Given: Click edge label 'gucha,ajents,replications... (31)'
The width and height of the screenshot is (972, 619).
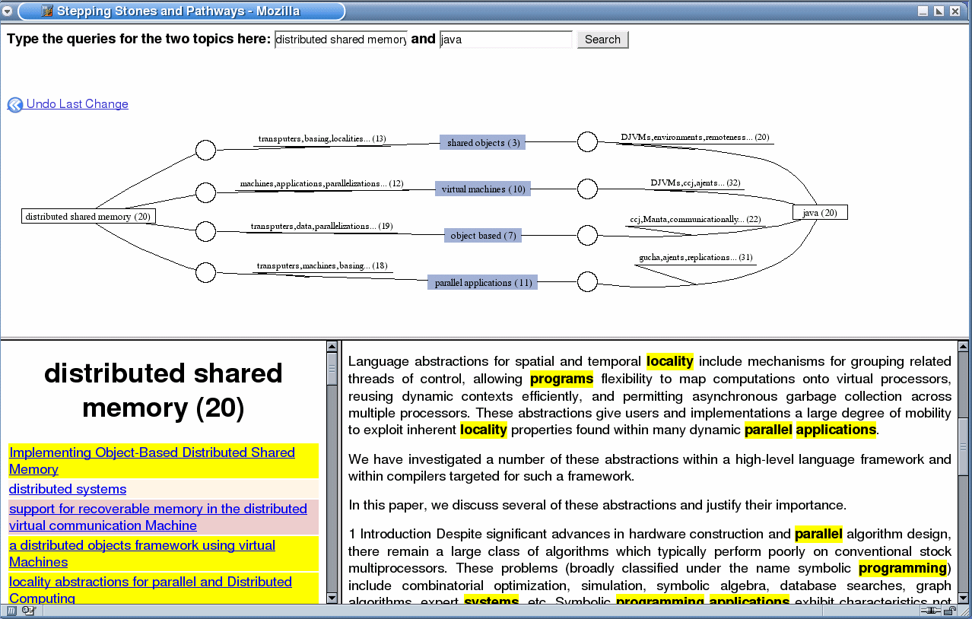Looking at the screenshot, I should pyautogui.click(x=695, y=257).
